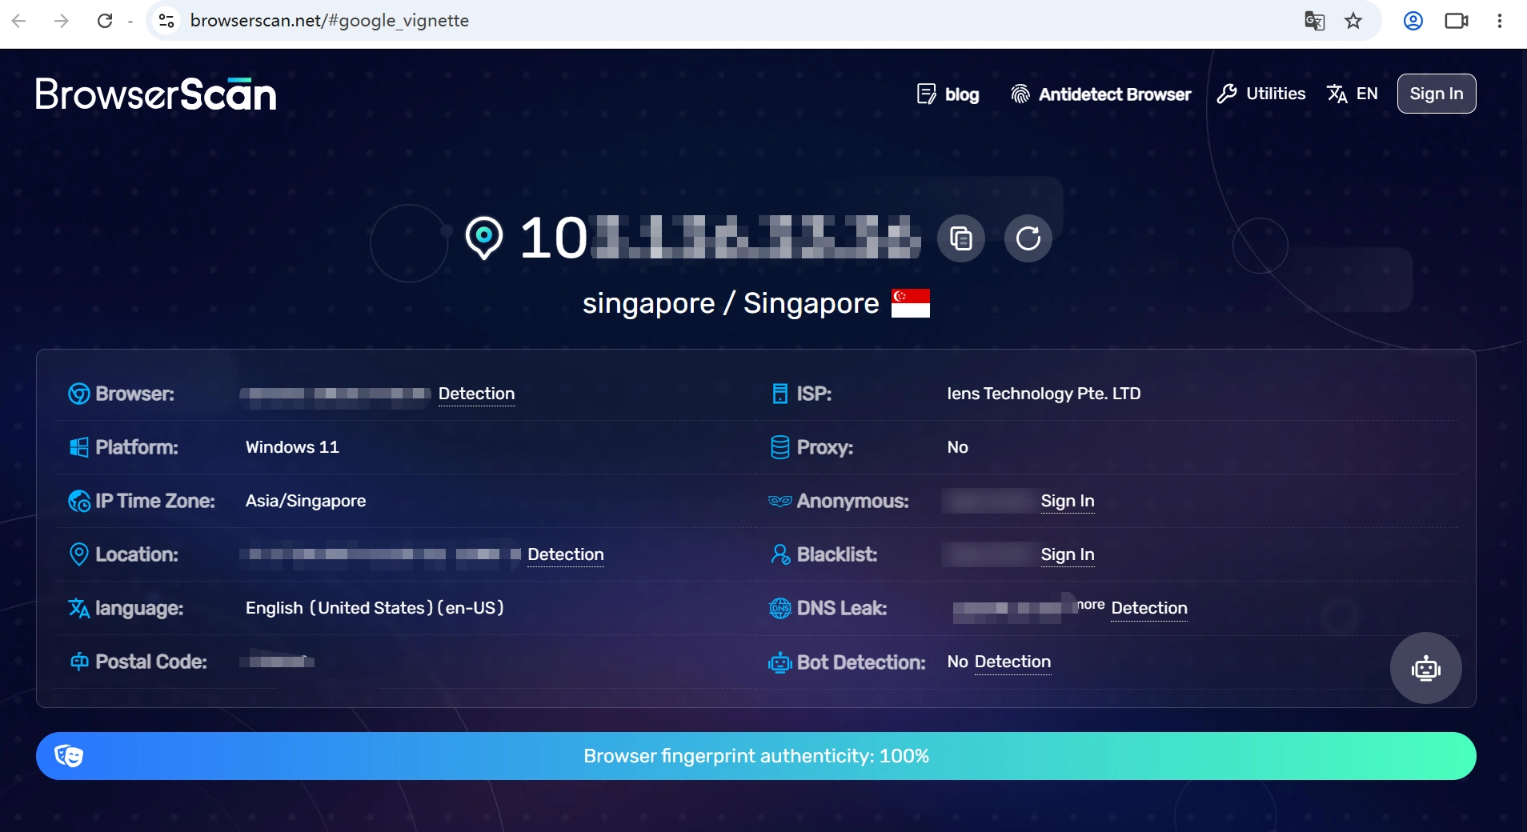Click the Location row pin icon
Screen dimensions: 1527x832
pyautogui.click(x=78, y=554)
